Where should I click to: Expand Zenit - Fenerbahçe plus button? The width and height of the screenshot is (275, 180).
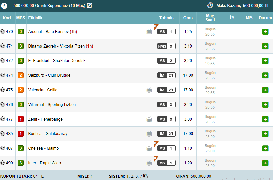265,119
